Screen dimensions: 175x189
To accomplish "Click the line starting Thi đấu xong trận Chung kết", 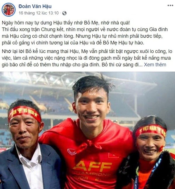I will coord(85,29).
